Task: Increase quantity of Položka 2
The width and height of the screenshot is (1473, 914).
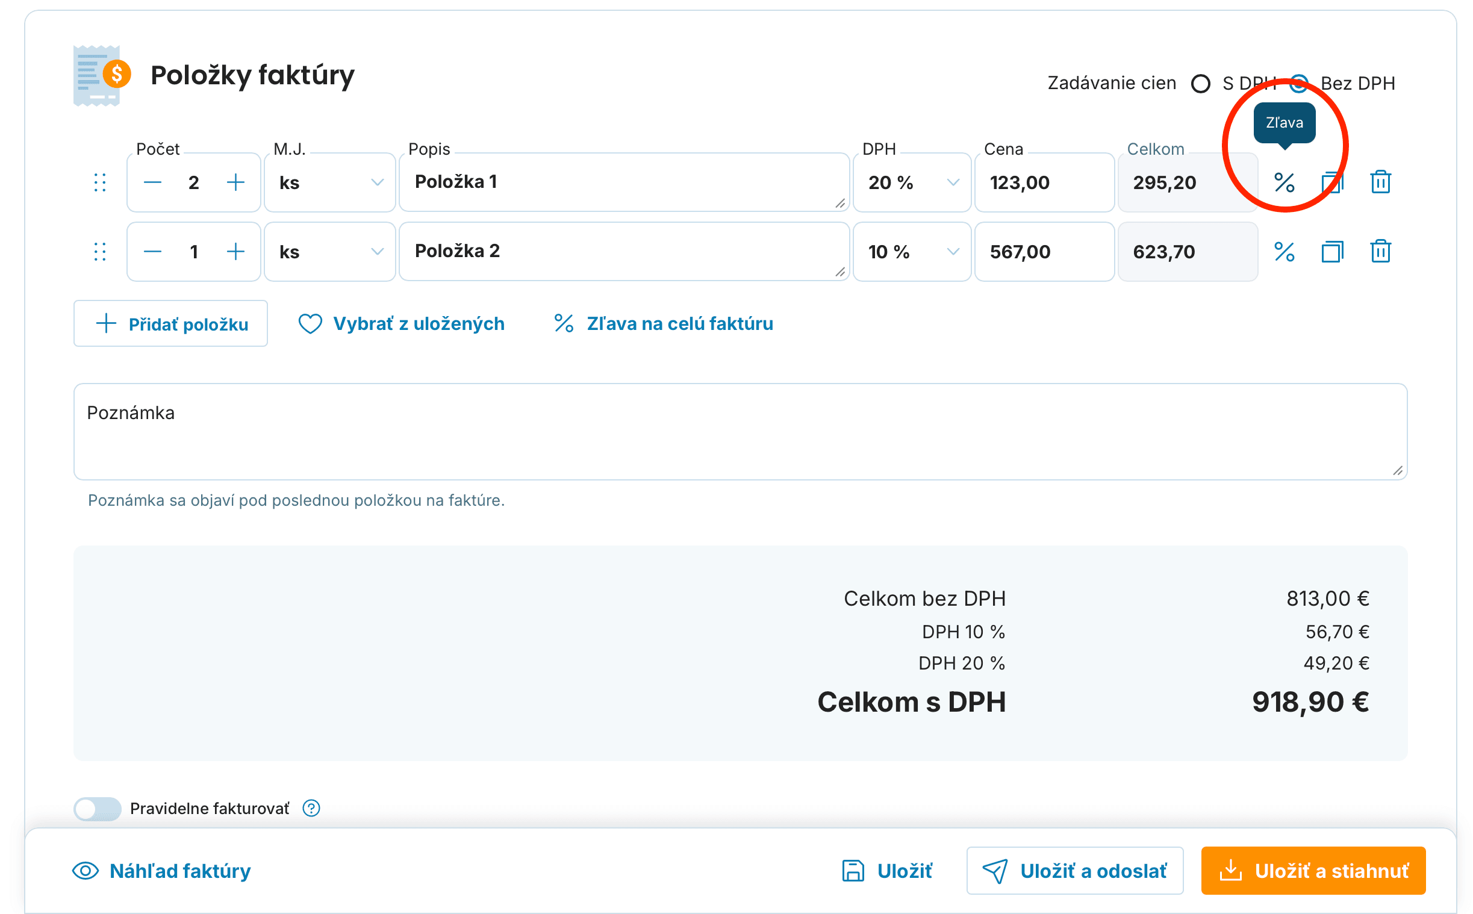Action: [x=235, y=252]
